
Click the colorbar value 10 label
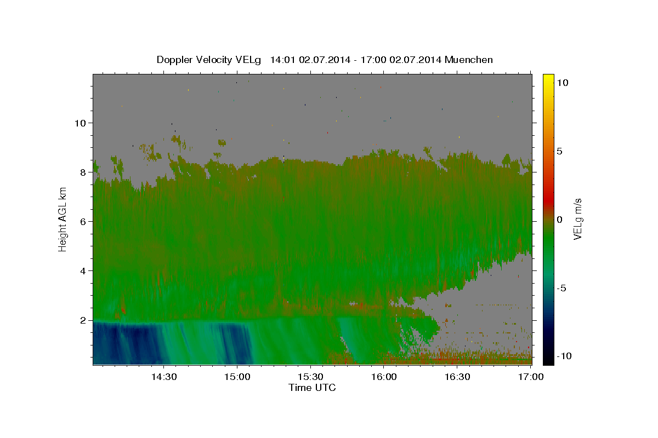point(562,83)
